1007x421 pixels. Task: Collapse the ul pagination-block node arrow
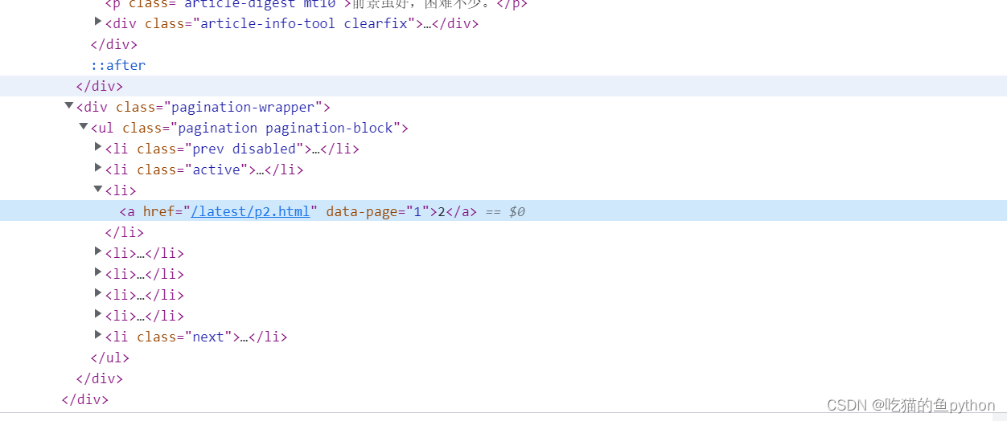pyautogui.click(x=84, y=126)
